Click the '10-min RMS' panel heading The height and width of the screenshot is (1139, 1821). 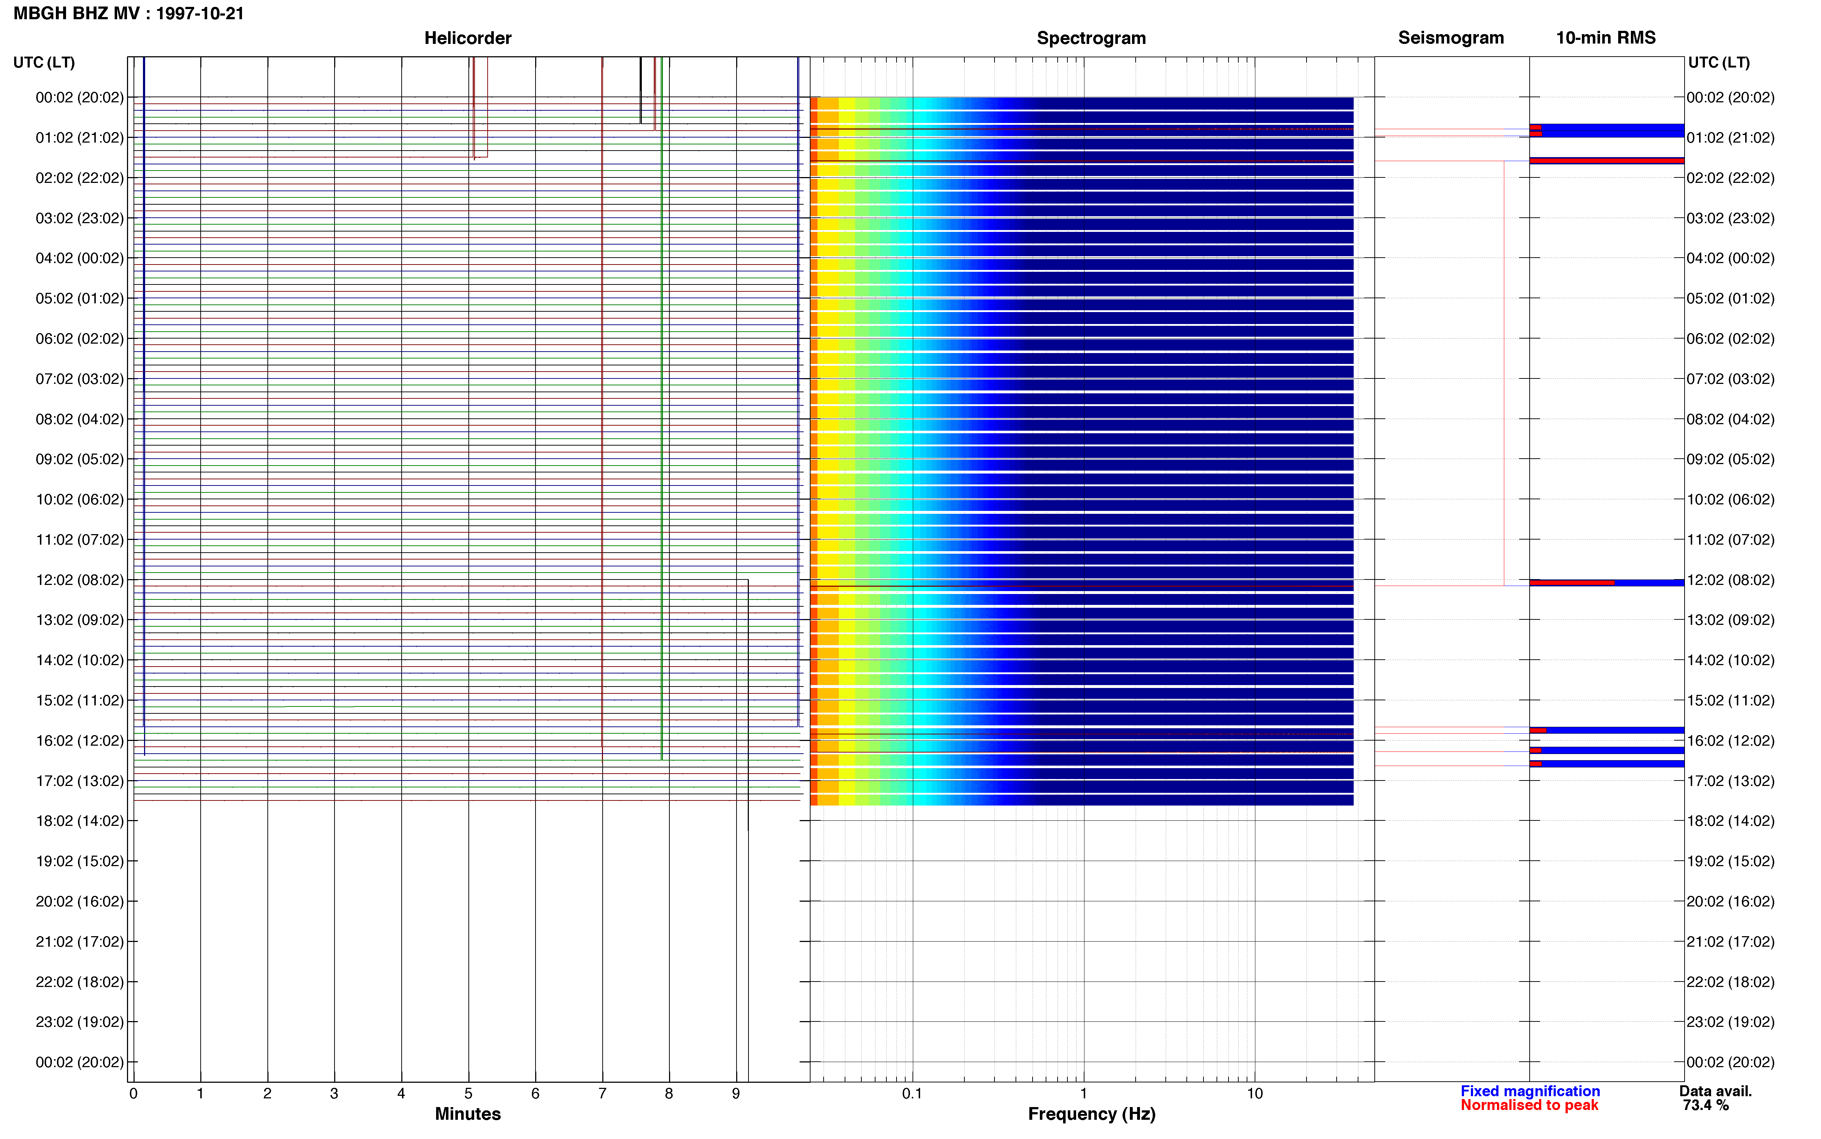[1605, 38]
